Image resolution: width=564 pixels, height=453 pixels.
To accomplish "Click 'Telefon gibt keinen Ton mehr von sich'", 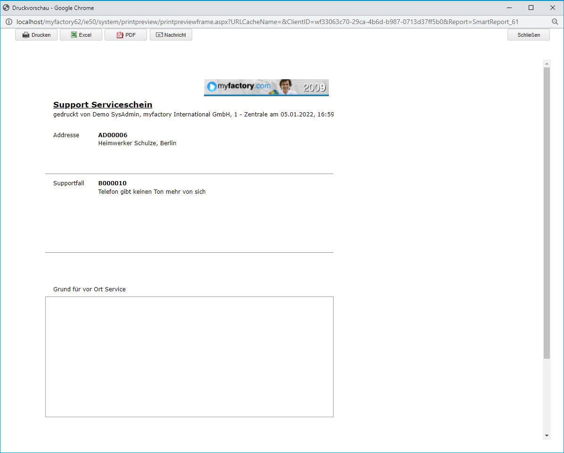I will point(152,192).
